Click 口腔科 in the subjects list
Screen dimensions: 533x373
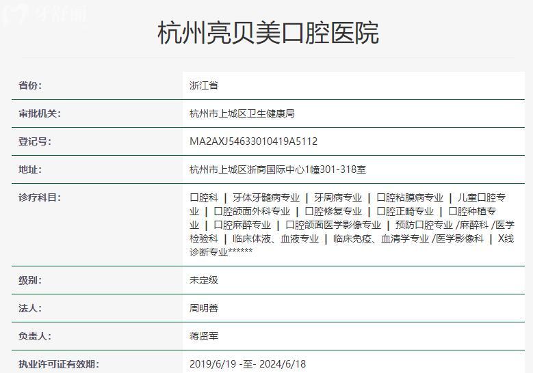[x=204, y=197]
